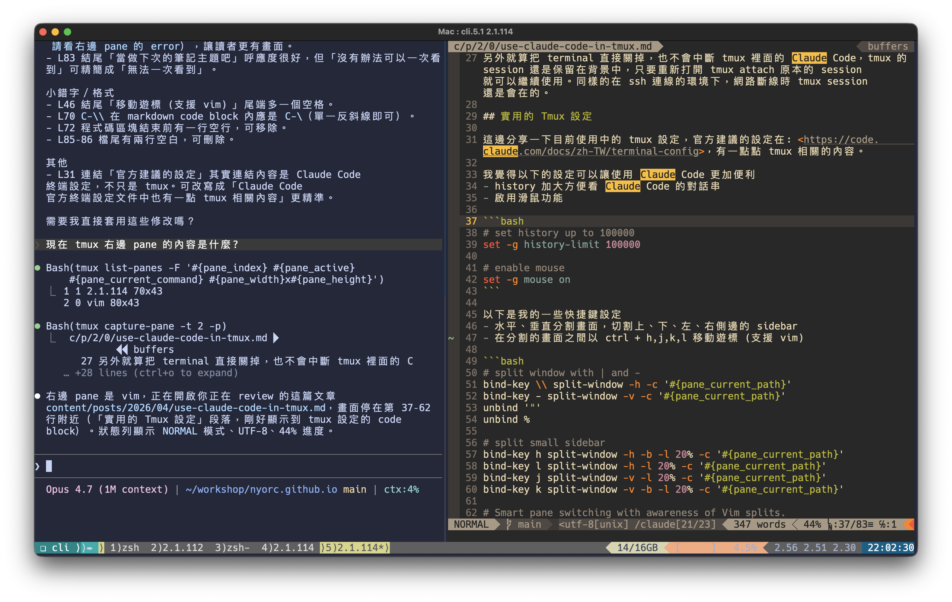Click the highlighted 'Claude' match on line 27
Screen dimensions: 952x602
(809, 58)
